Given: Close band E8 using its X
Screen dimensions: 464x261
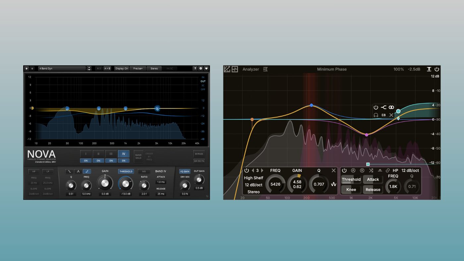Looking at the screenshot, I should pos(391,115).
